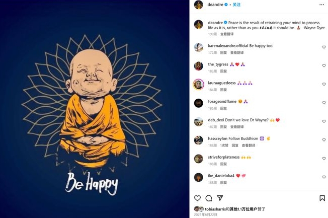Open the three-dot more options menu
Image resolution: width=328 pixels, height=218 pixels.
[x=322, y=5]
